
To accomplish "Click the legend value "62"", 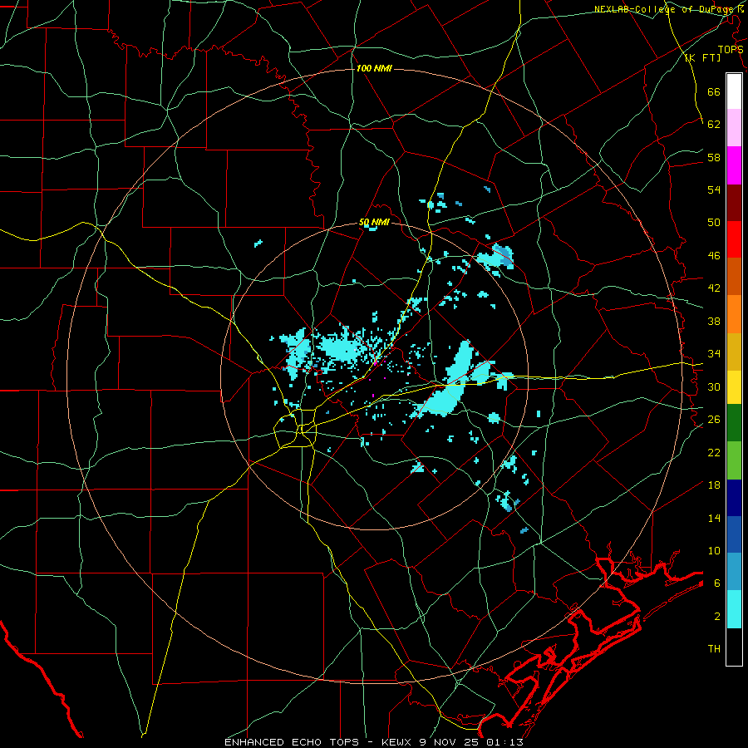I will (x=714, y=125).
